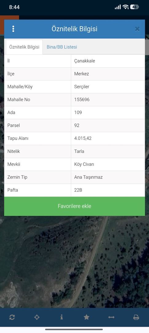
Task: Open the three-dot options menu
Action: coord(13,29)
